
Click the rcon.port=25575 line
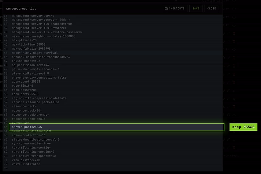(x=25, y=94)
